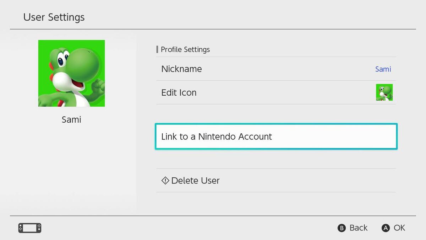Click the Delete User label text
The width and height of the screenshot is (426, 240).
[195, 181]
